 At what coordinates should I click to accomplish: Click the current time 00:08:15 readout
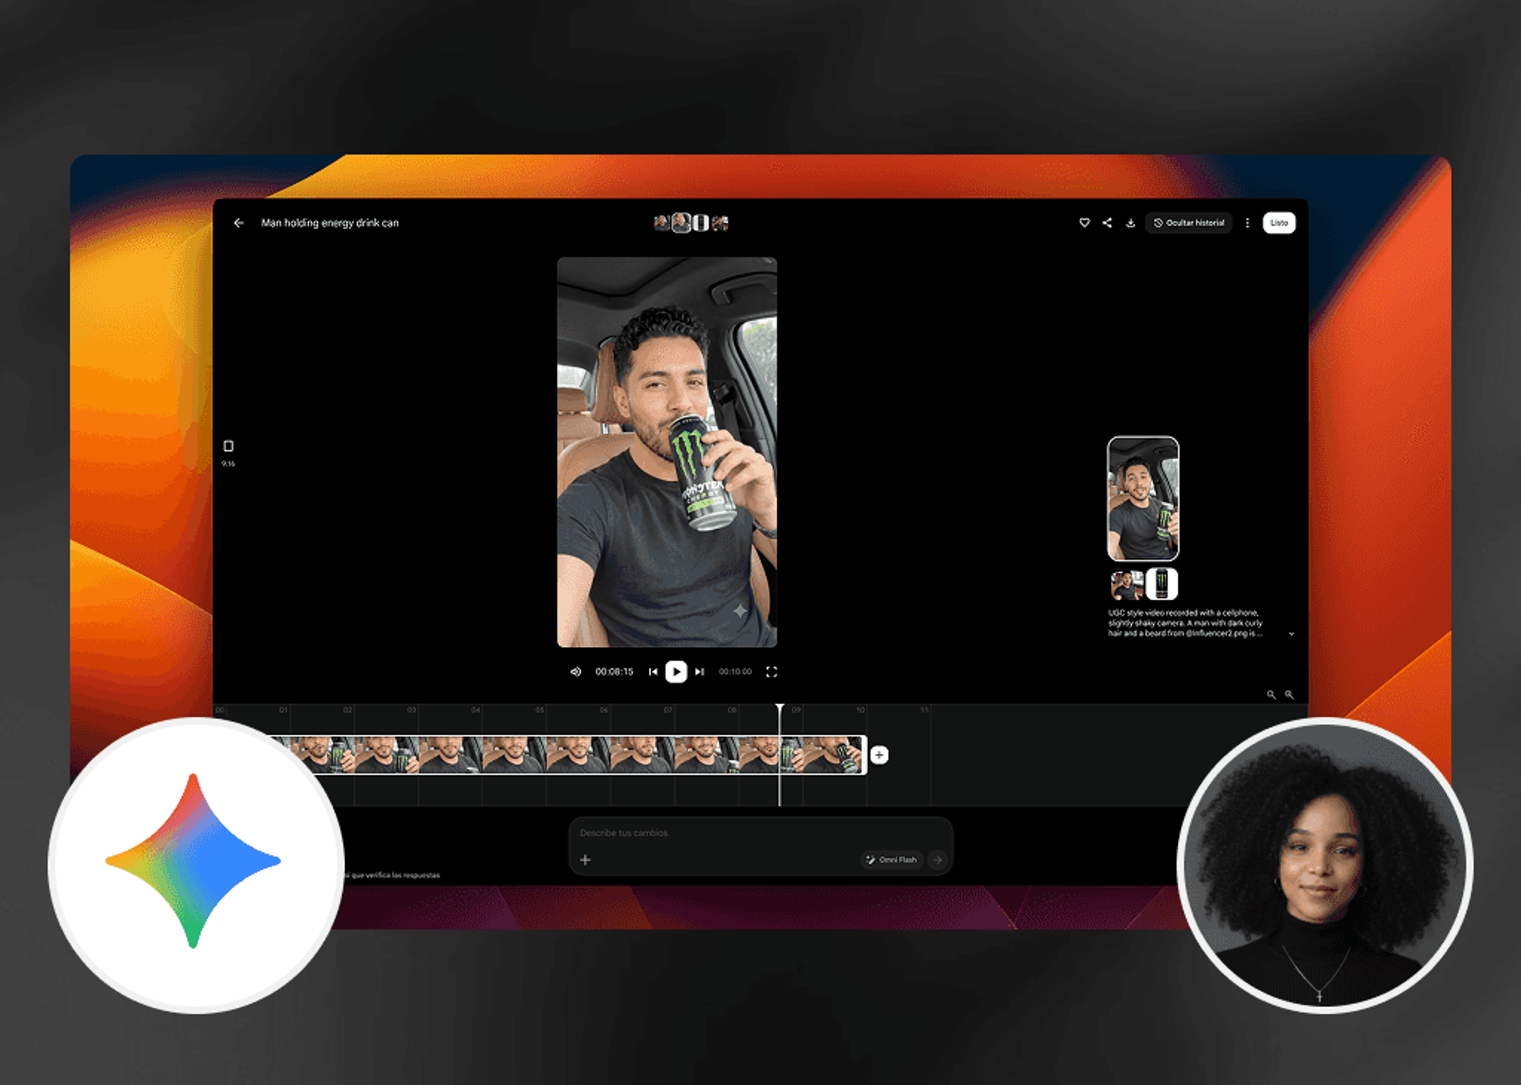[614, 671]
